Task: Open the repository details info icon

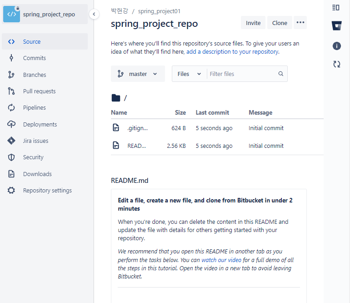Action: click(337, 46)
